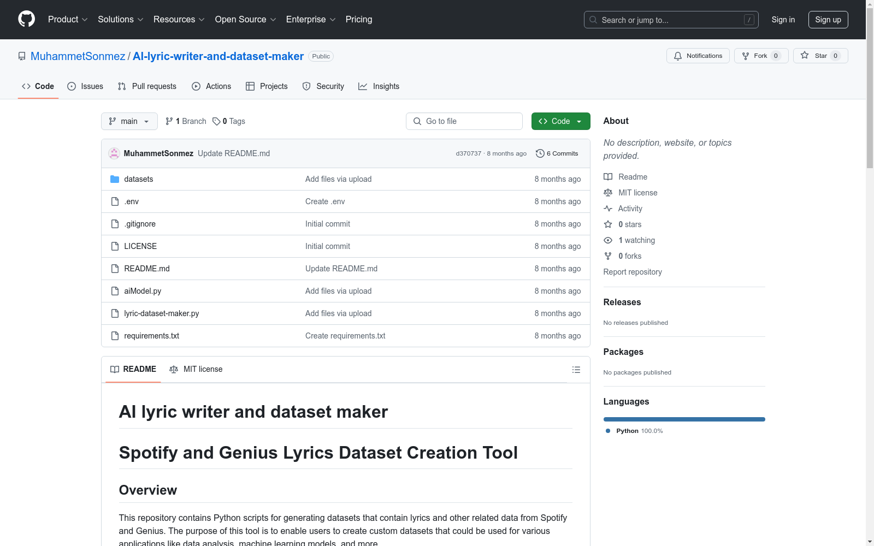
Task: Click the README.md file icon
Action: point(115,269)
